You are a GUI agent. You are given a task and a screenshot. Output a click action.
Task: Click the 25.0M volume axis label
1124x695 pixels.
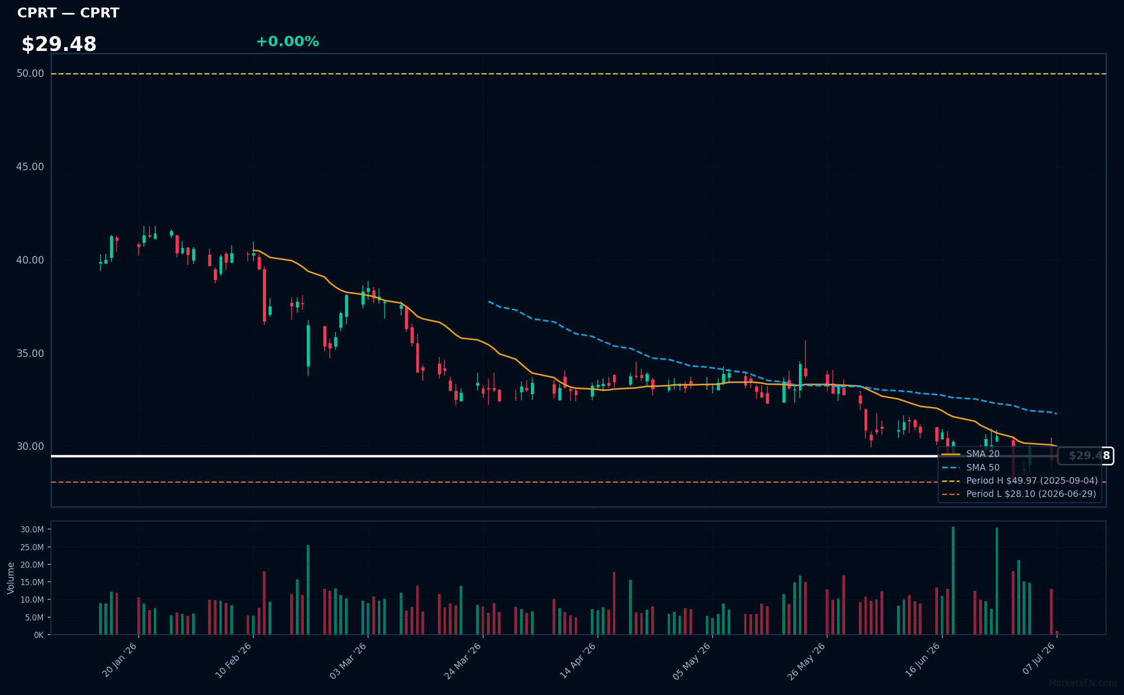(32, 547)
